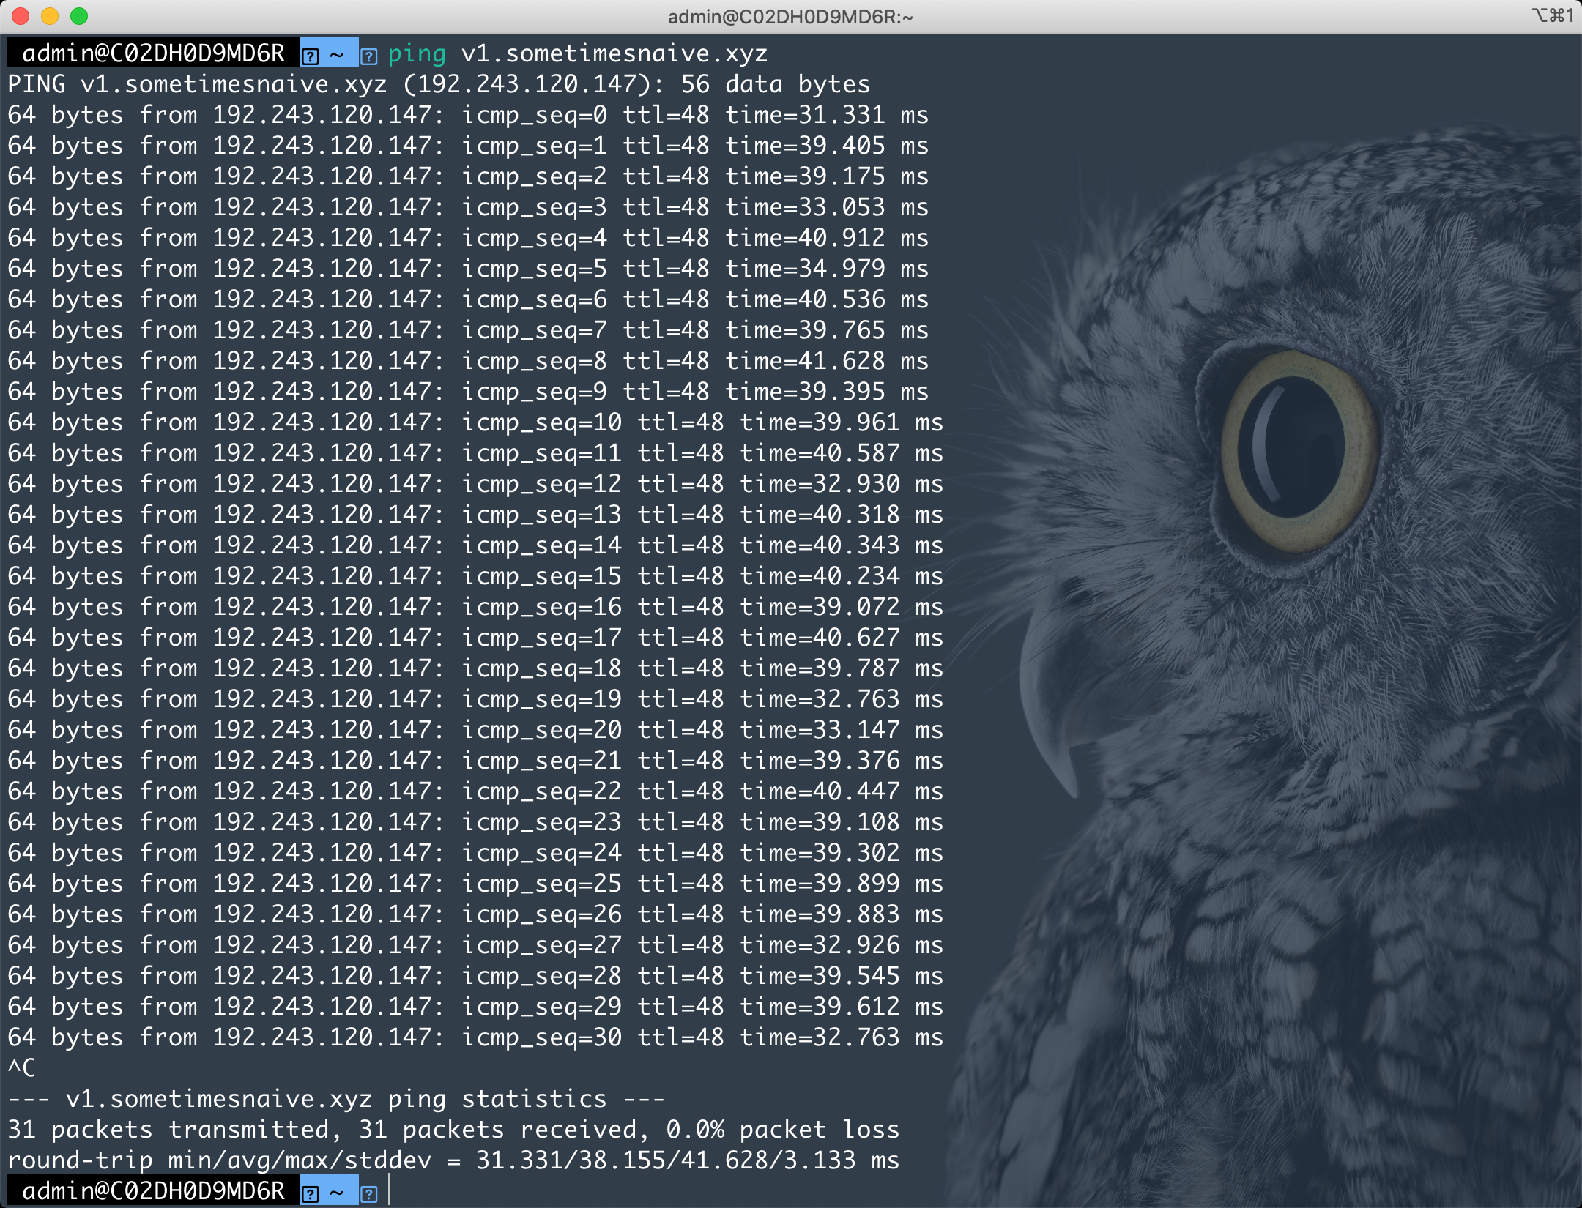Click the line with icmp_seq=2 time=39.175 ms

[x=468, y=176]
